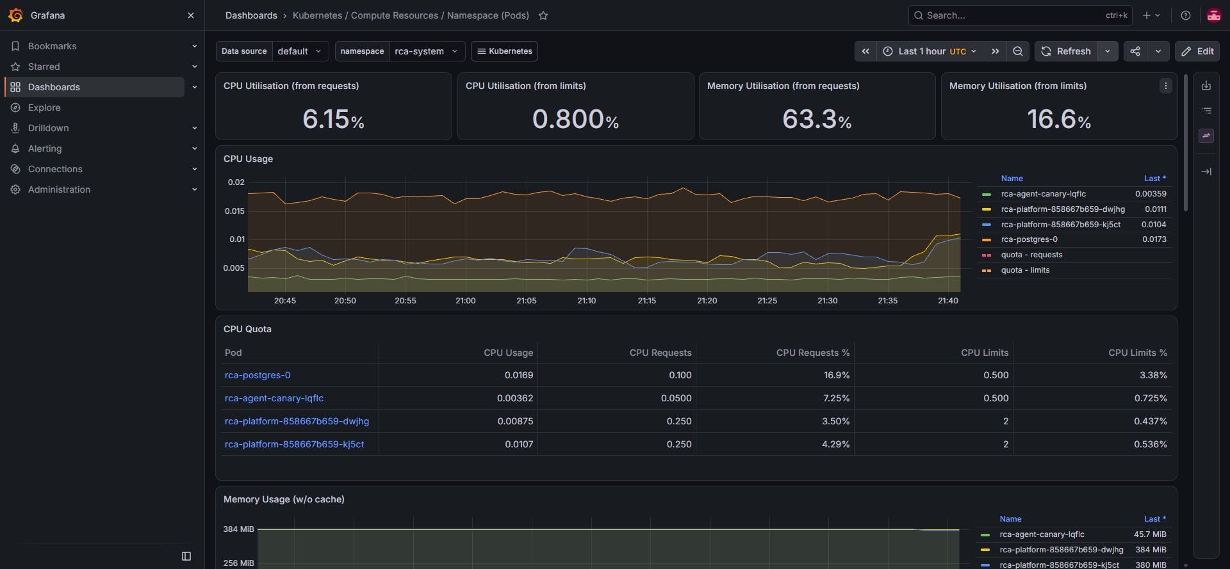The height and width of the screenshot is (569, 1230).
Task: Open the refresh interval dropdown arrow
Action: coord(1107,51)
